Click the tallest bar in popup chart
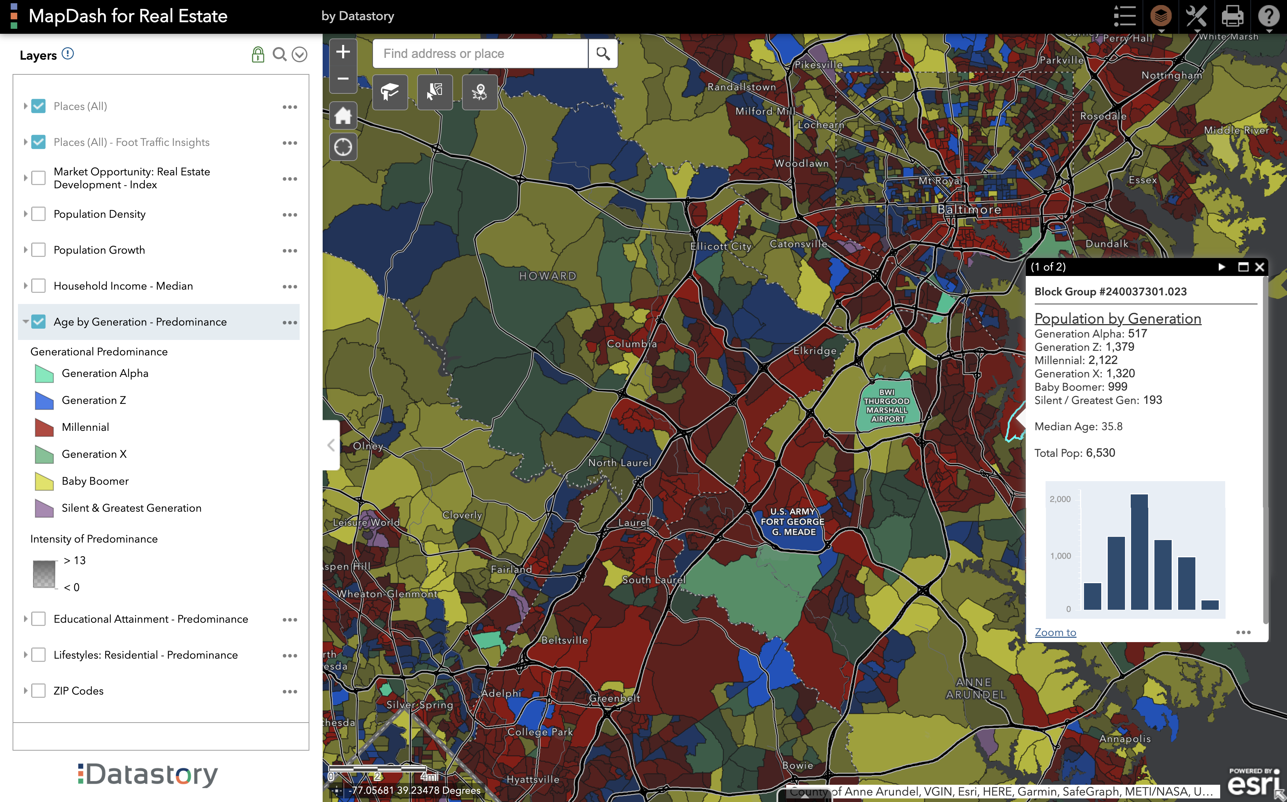1287x802 pixels. point(1139,552)
